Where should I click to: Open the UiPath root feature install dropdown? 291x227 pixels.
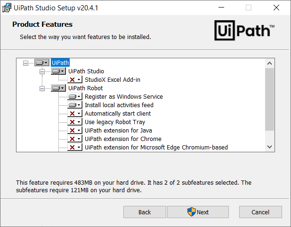tap(41, 63)
